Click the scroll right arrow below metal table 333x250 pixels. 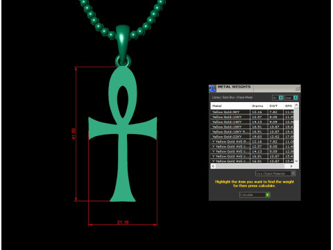291,166
